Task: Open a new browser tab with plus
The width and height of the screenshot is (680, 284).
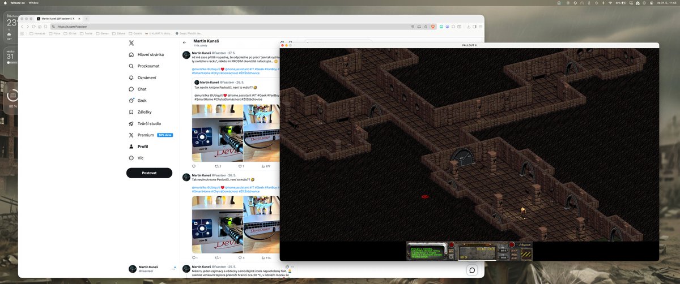Action: point(86,19)
